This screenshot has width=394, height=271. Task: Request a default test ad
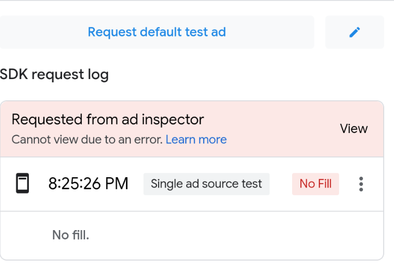(x=157, y=32)
